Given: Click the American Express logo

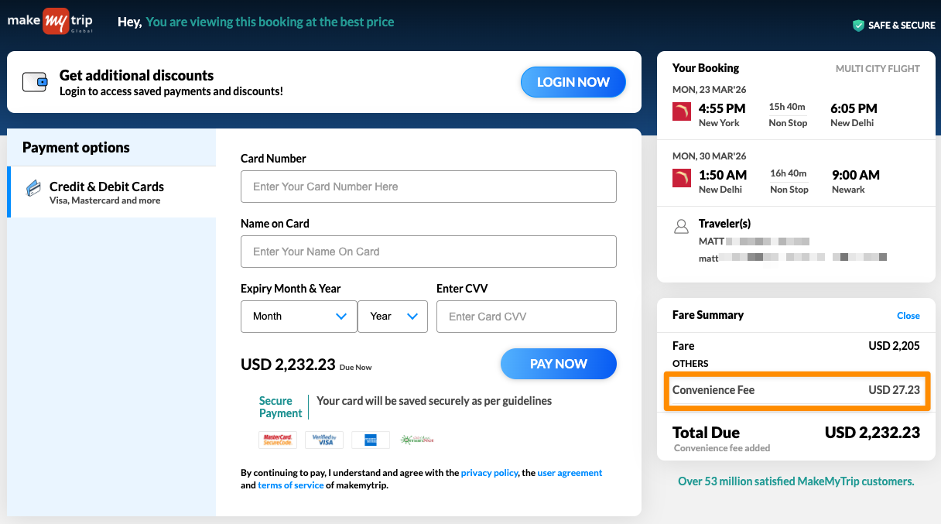Looking at the screenshot, I should [x=370, y=440].
